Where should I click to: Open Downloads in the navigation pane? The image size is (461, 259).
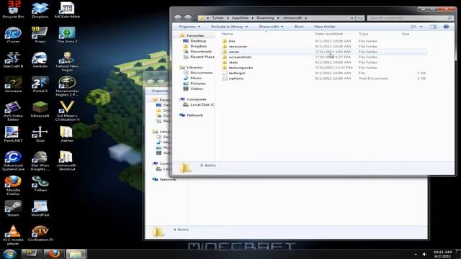click(200, 51)
